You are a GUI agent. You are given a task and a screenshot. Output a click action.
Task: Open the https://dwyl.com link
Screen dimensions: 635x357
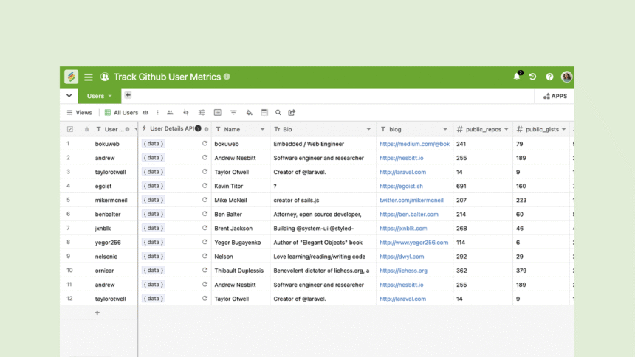pos(402,257)
